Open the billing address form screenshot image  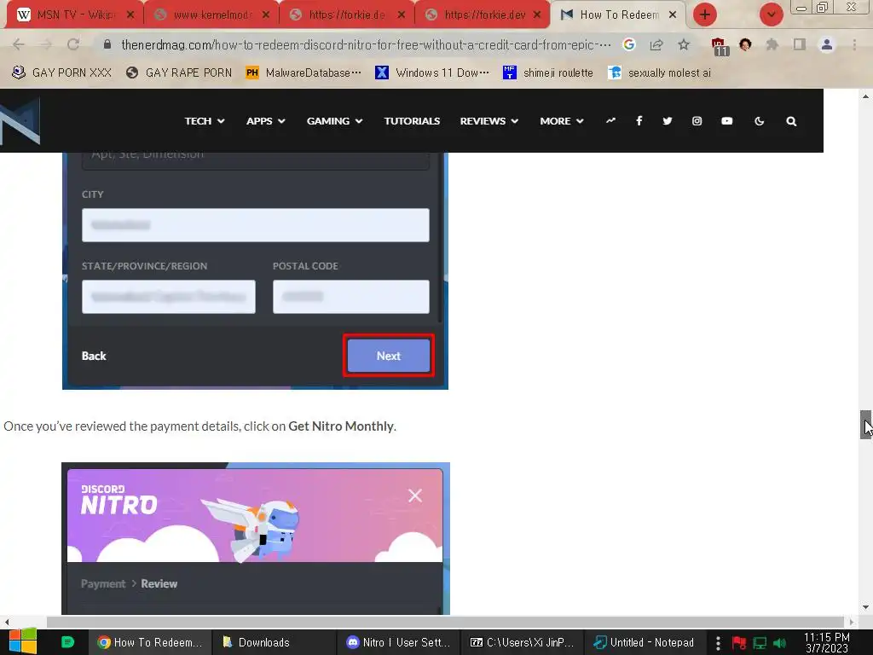[x=255, y=270]
